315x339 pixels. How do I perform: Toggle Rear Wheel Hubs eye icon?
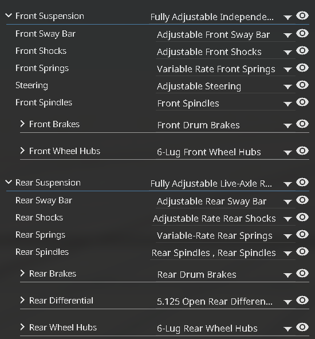(x=302, y=327)
